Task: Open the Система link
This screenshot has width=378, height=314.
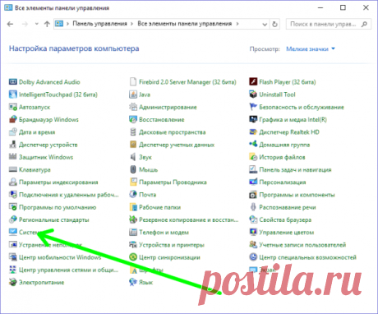Action: pos(30,233)
